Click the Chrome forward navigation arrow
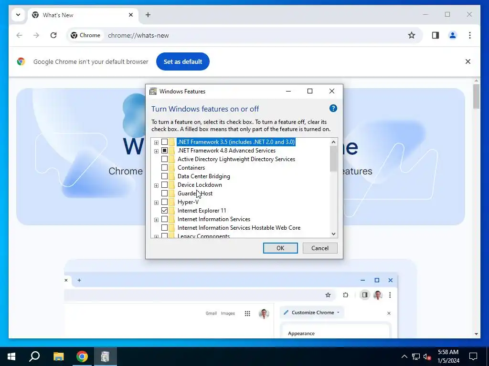The image size is (489, 366). 36,35
